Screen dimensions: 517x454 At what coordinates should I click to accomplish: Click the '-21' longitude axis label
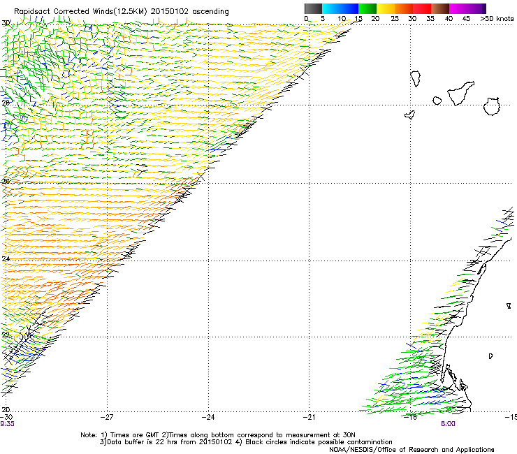(x=309, y=417)
